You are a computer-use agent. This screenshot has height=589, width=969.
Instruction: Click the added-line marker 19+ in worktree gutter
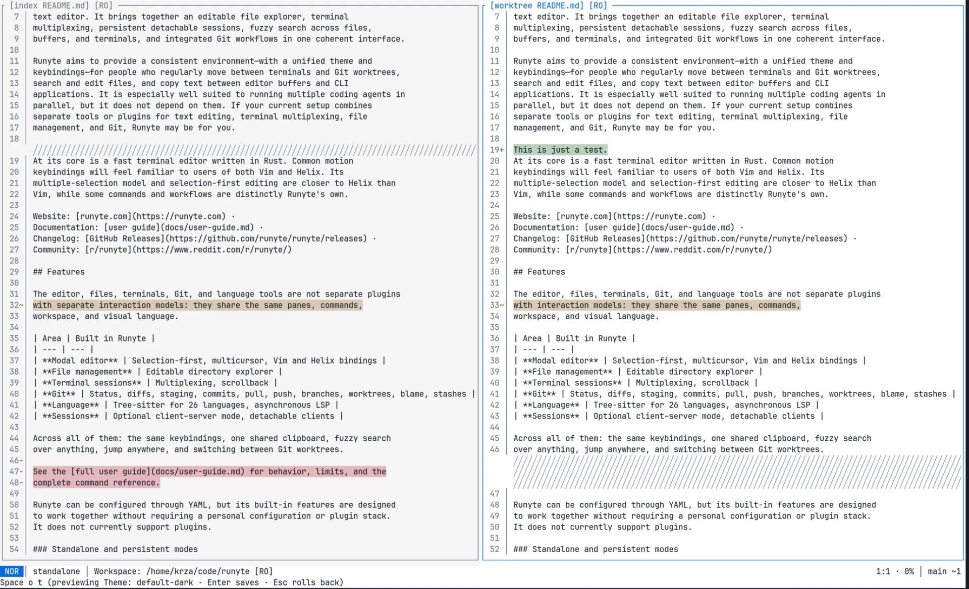point(497,150)
